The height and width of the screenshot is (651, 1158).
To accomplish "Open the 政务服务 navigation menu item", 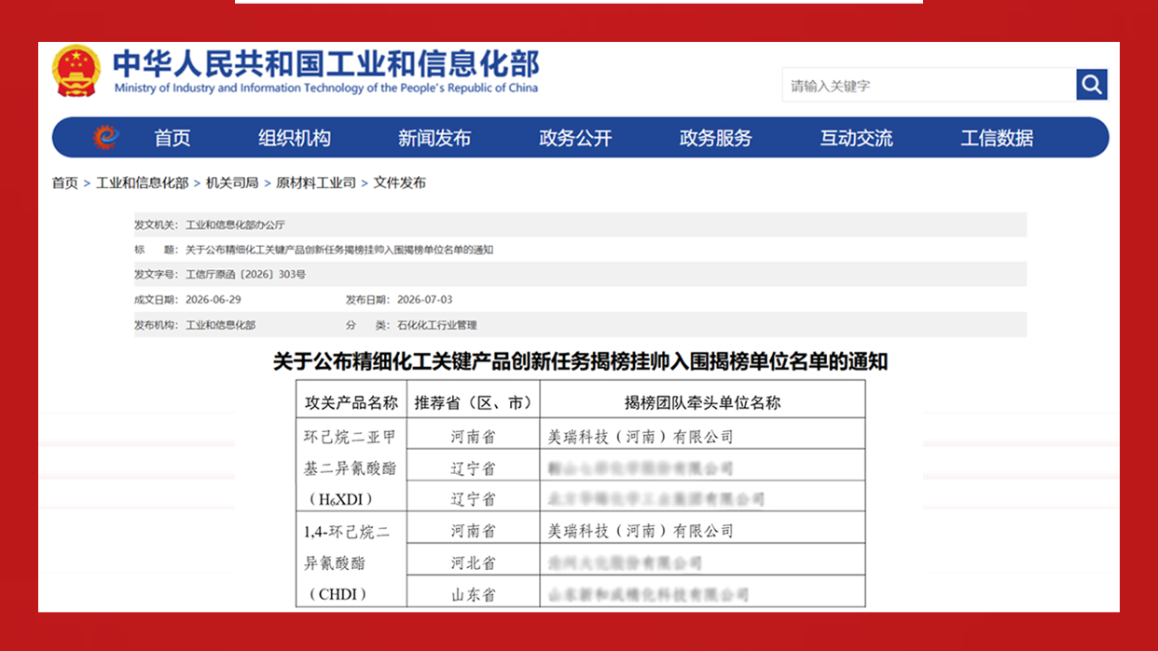I will [x=716, y=138].
